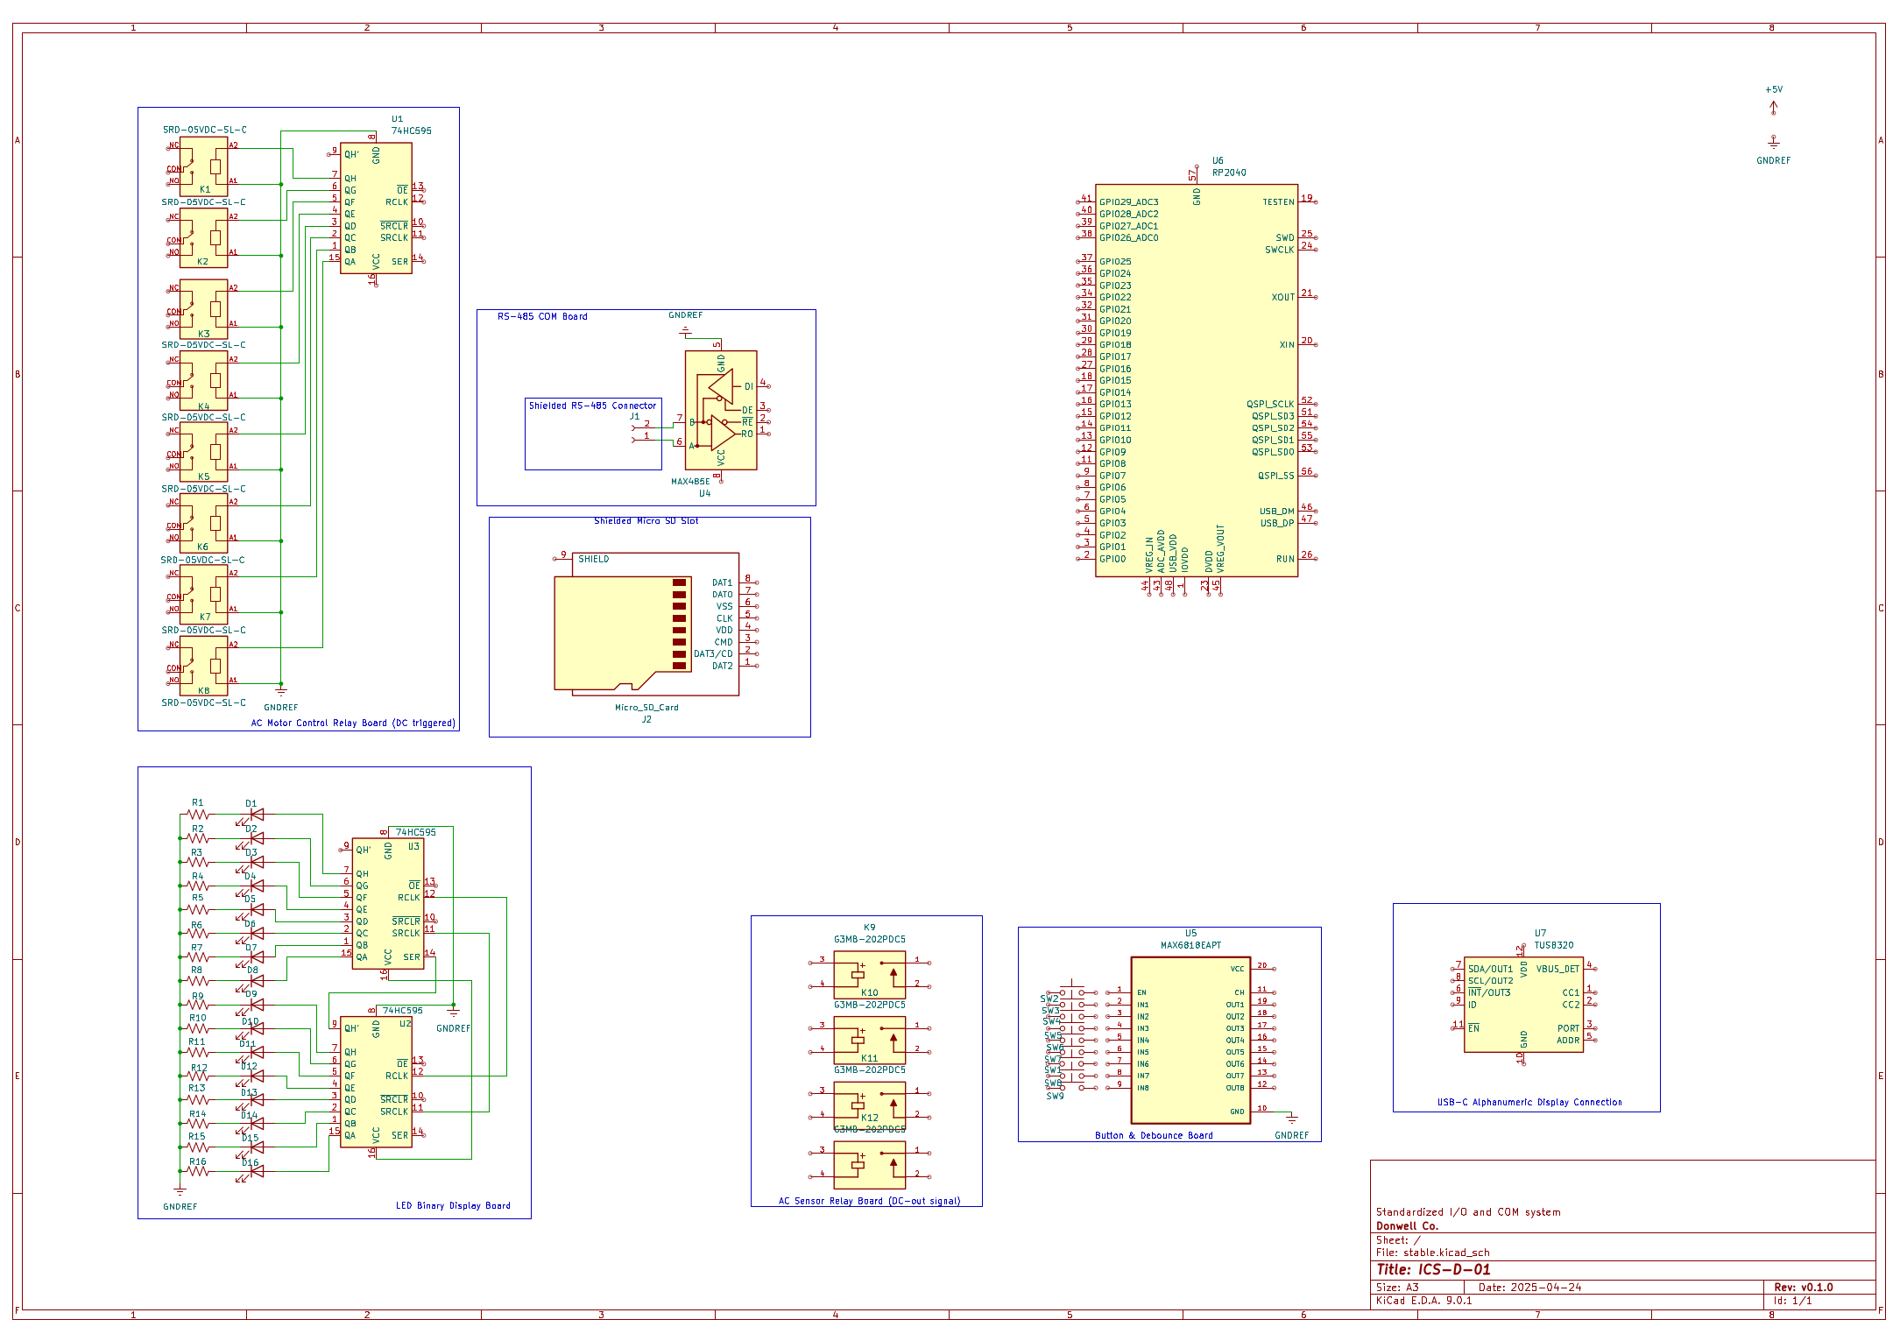The width and height of the screenshot is (1900, 1341).
Task: Select the K8 relay symbol
Action: (x=203, y=666)
